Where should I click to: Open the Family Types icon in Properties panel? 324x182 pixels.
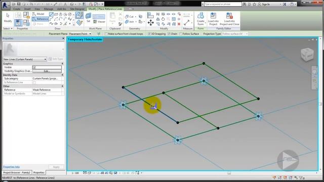click(26, 22)
